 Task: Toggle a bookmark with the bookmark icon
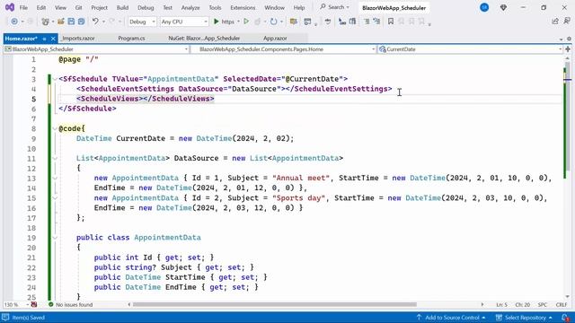(x=391, y=22)
